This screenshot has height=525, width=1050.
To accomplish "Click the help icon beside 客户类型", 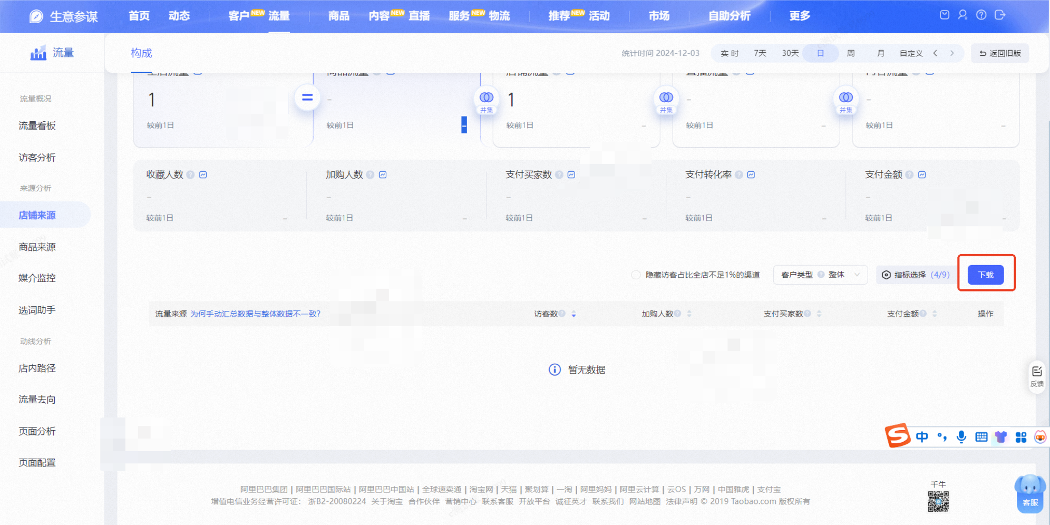I will 821,275.
